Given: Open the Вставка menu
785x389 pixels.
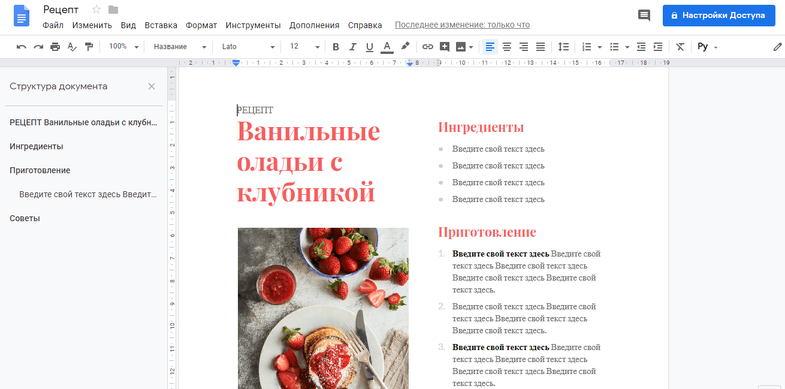Looking at the screenshot, I should pos(159,25).
